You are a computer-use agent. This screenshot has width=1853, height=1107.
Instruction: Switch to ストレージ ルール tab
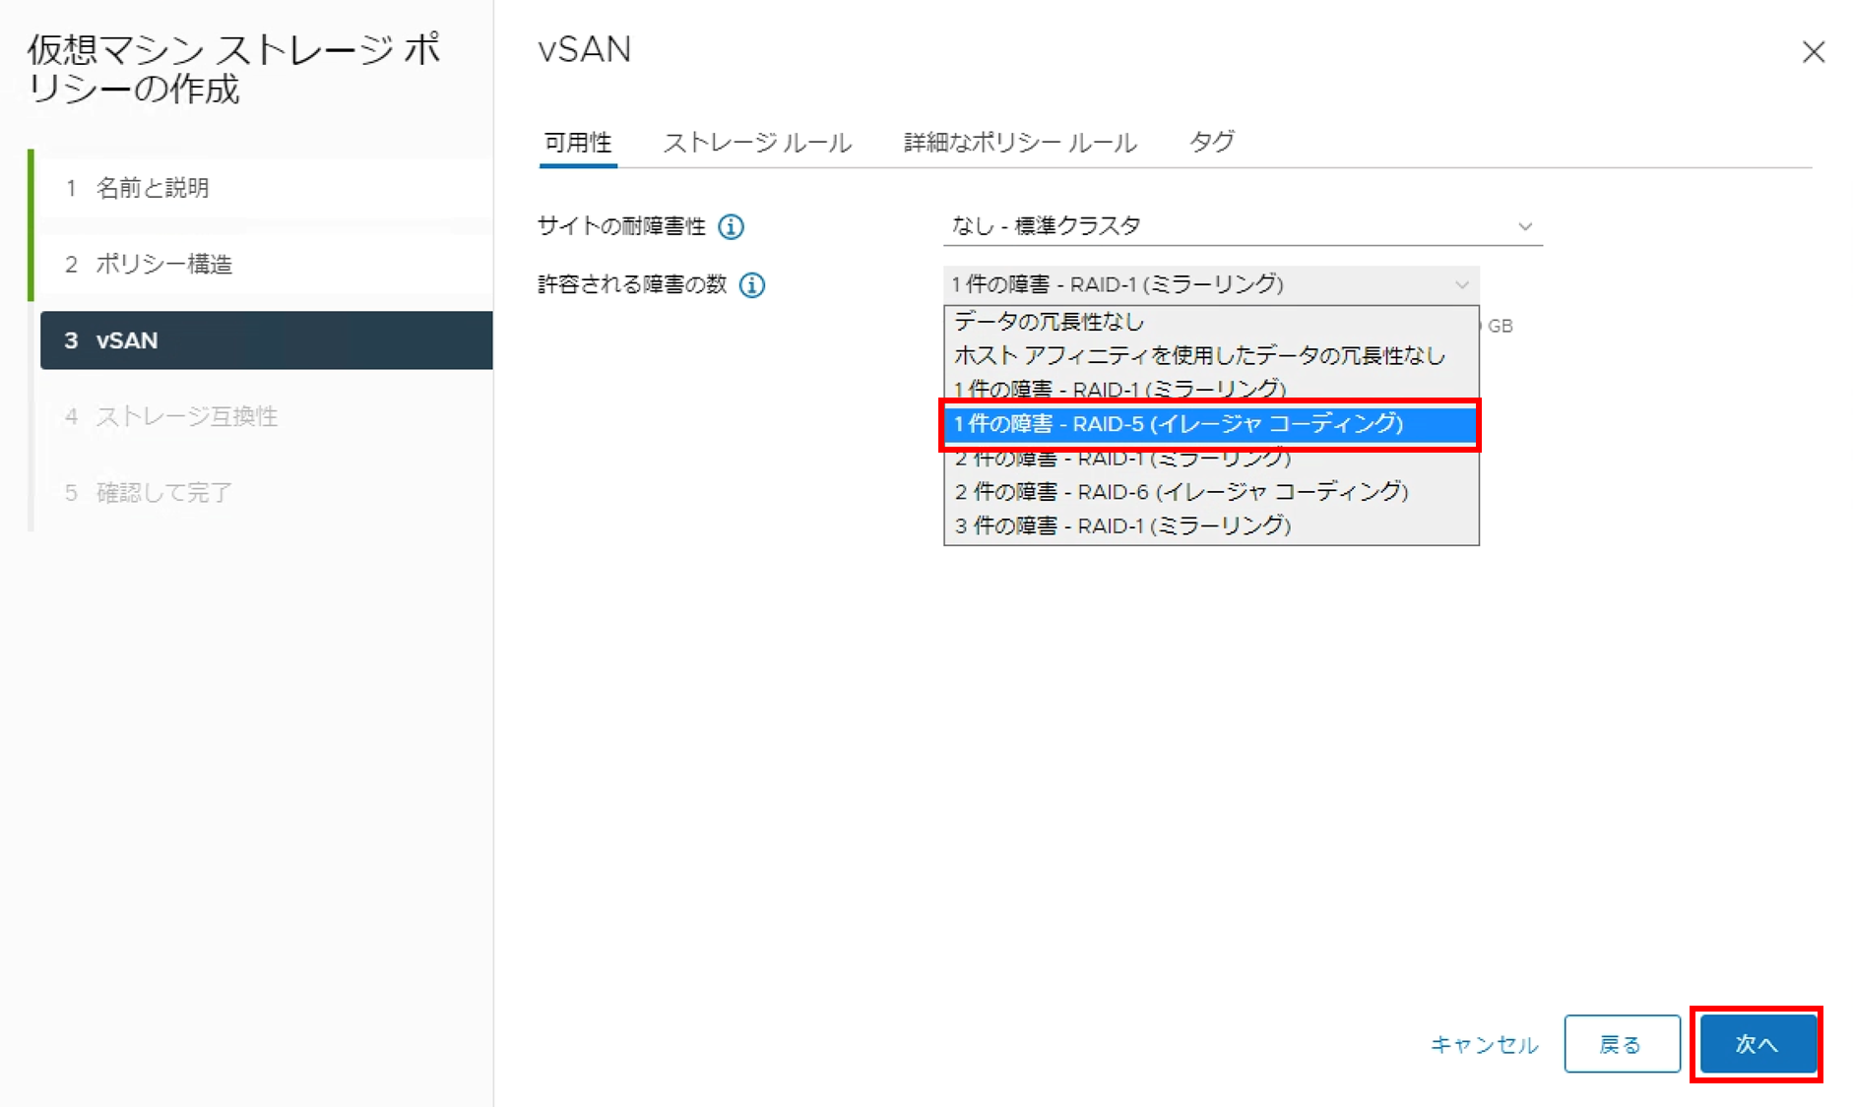[x=758, y=143]
